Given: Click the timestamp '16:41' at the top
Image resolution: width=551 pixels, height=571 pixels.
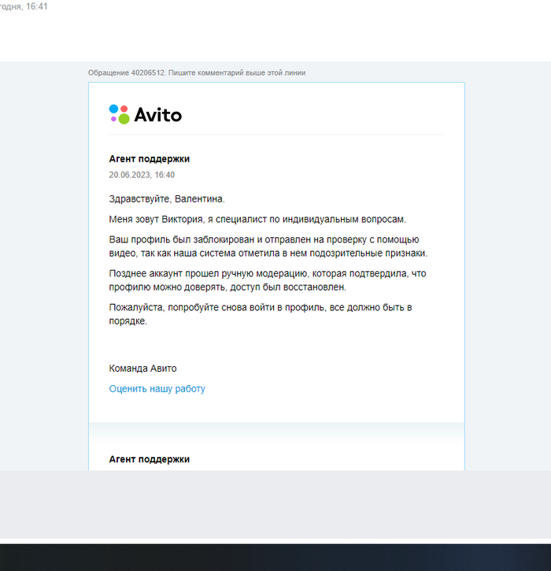Looking at the screenshot, I should pos(36,6).
